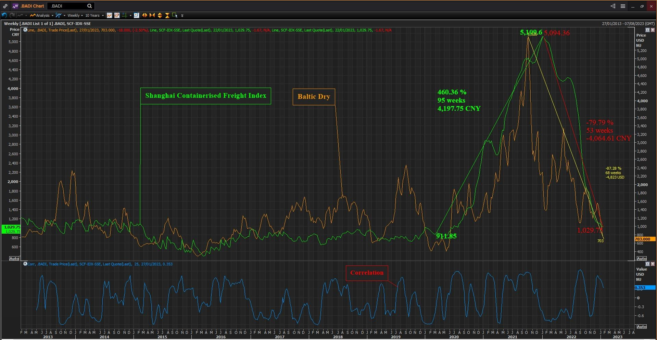Click the 2023 year label on time axis
This screenshot has width=657, height=340.
pyautogui.click(x=617, y=337)
